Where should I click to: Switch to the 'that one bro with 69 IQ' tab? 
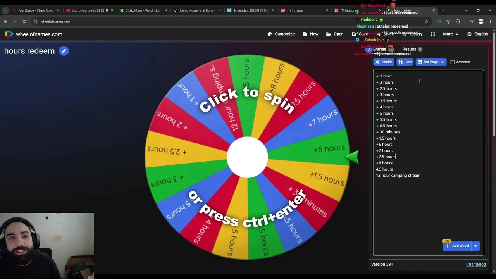pos(90,10)
